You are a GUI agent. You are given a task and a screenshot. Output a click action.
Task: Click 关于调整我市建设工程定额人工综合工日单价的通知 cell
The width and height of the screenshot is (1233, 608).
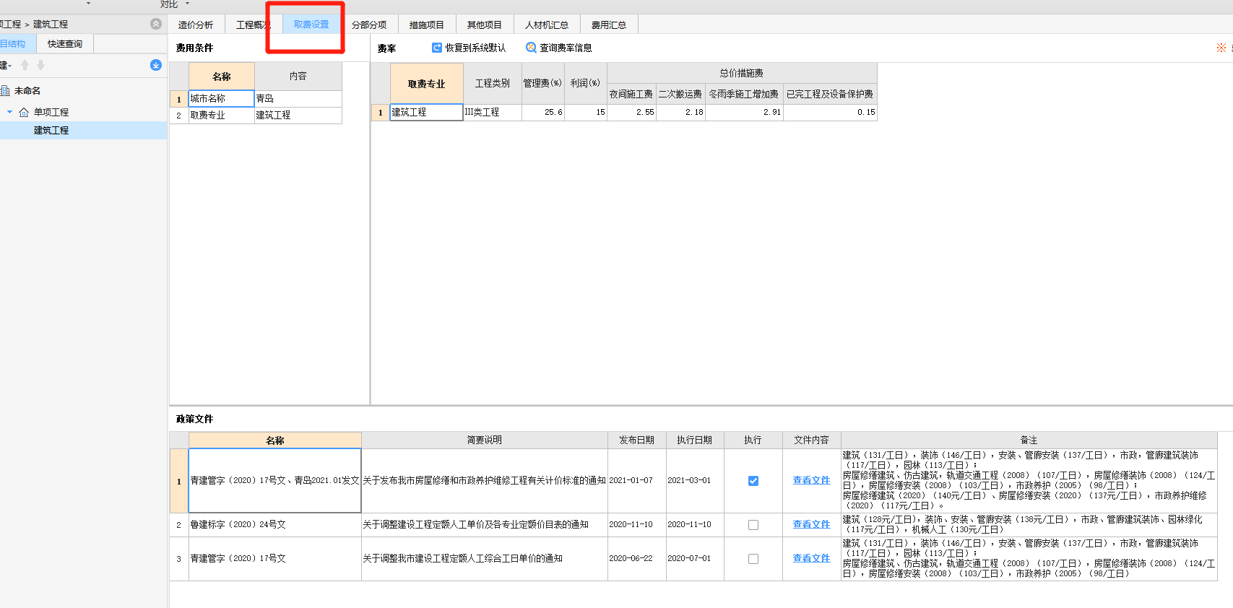484,559
